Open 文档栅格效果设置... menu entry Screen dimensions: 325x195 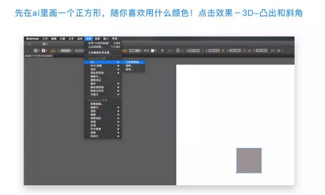103,53
